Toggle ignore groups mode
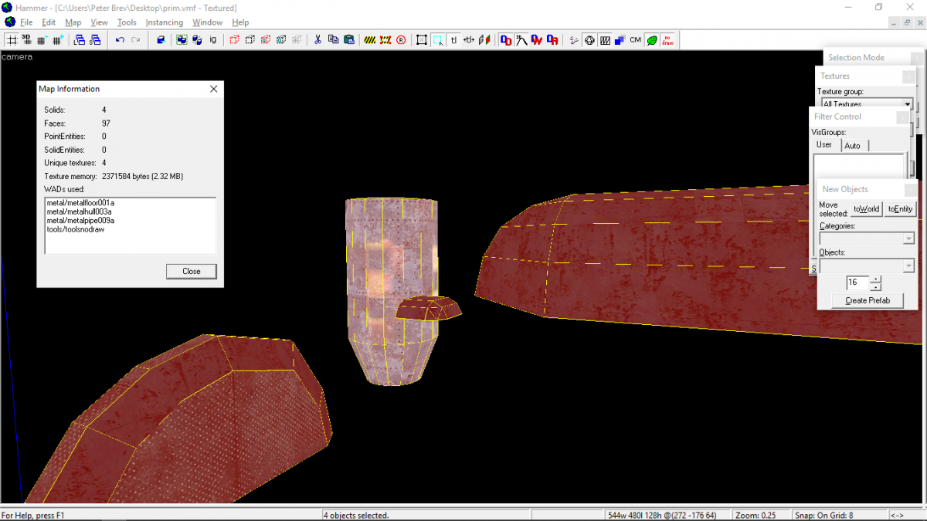927x521 pixels. (212, 39)
